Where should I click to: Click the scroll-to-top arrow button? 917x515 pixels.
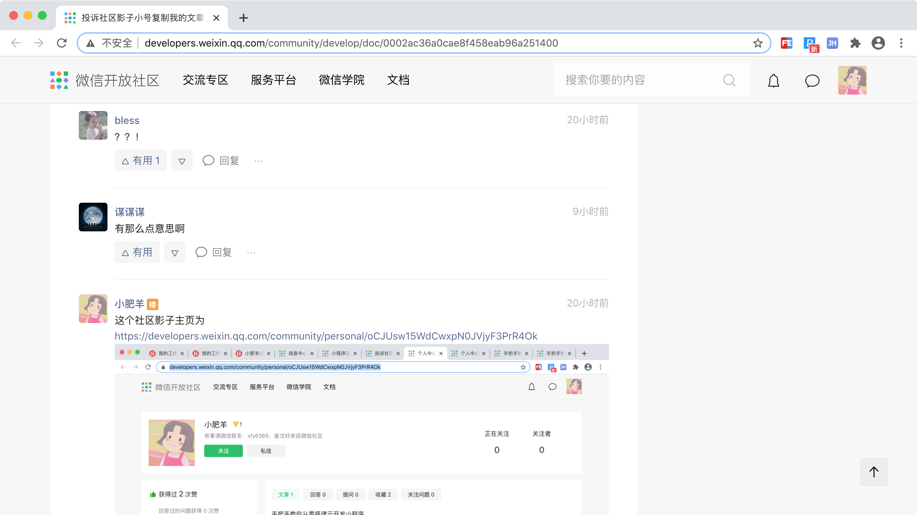click(874, 472)
